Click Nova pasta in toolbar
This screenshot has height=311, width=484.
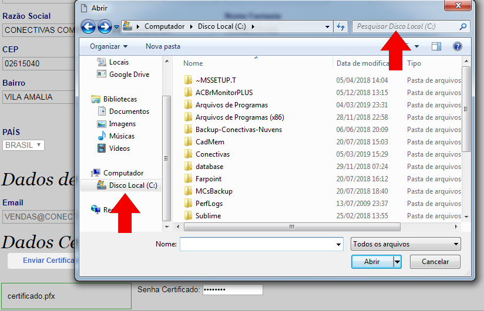tap(163, 46)
